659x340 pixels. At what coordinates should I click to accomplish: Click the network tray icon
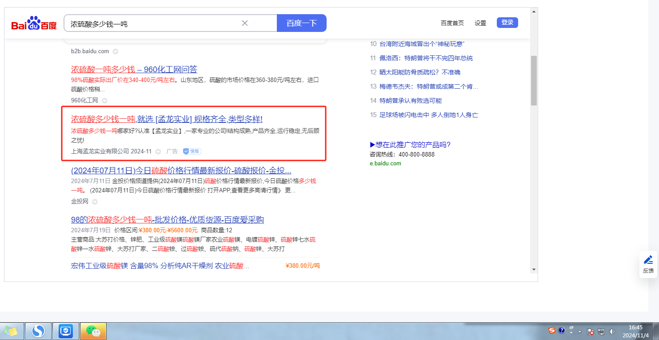pyautogui.click(x=601, y=331)
